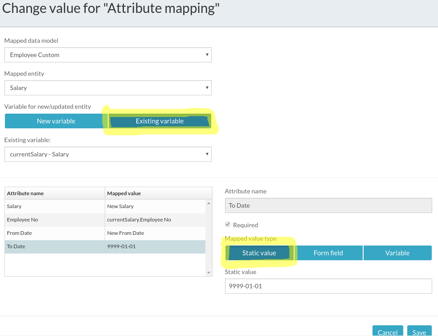Click the 9999-01-01 table cell
Image resolution: width=438 pixels, height=336 pixels.
[155, 246]
